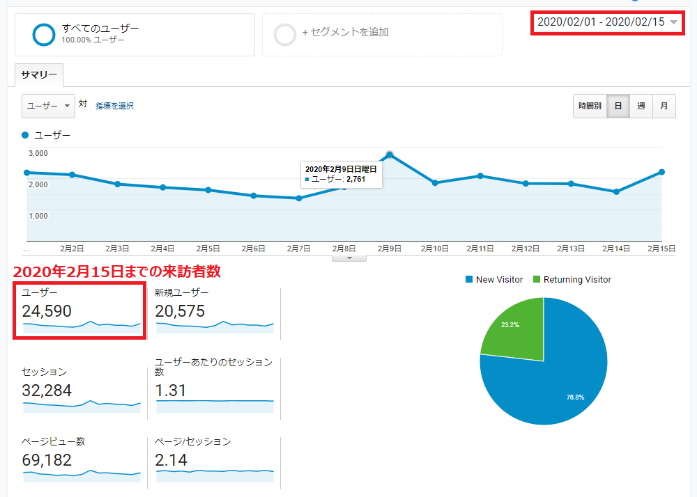The height and width of the screenshot is (497, 697).
Task: Click the 指標を選択 link
Action: pyautogui.click(x=114, y=106)
